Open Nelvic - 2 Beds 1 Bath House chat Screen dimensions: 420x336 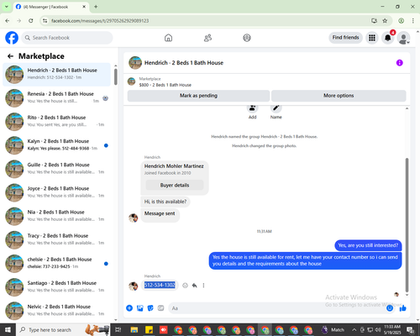(x=57, y=311)
